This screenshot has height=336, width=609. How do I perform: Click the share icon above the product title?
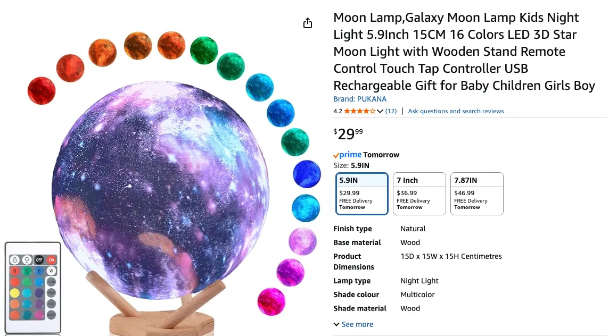(x=307, y=23)
